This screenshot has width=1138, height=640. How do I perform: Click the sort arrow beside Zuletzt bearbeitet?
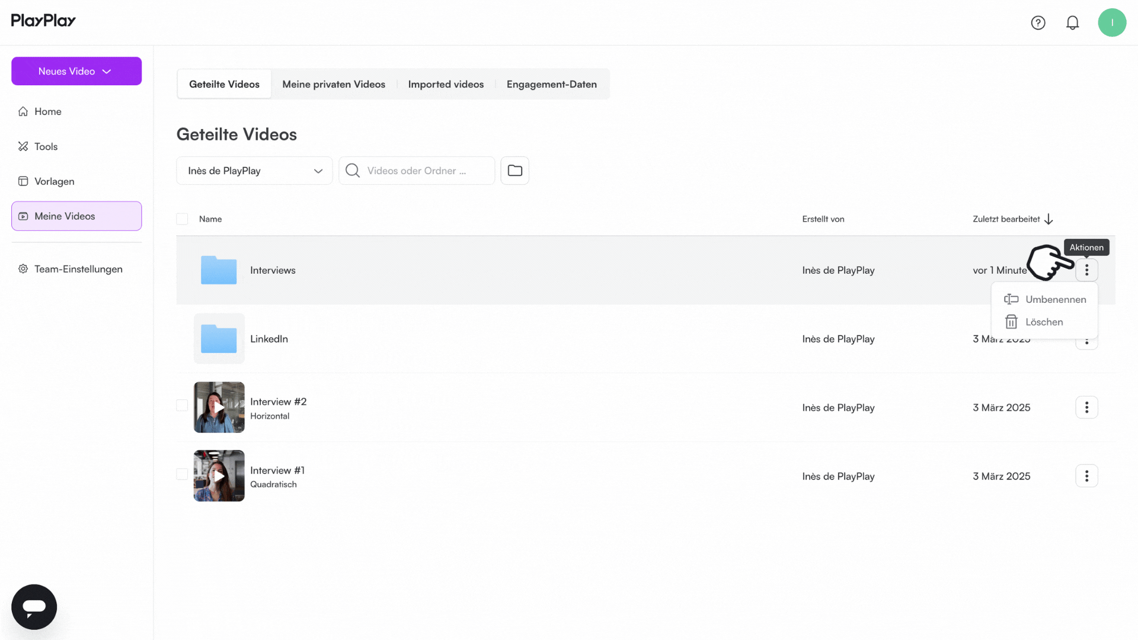click(1049, 219)
